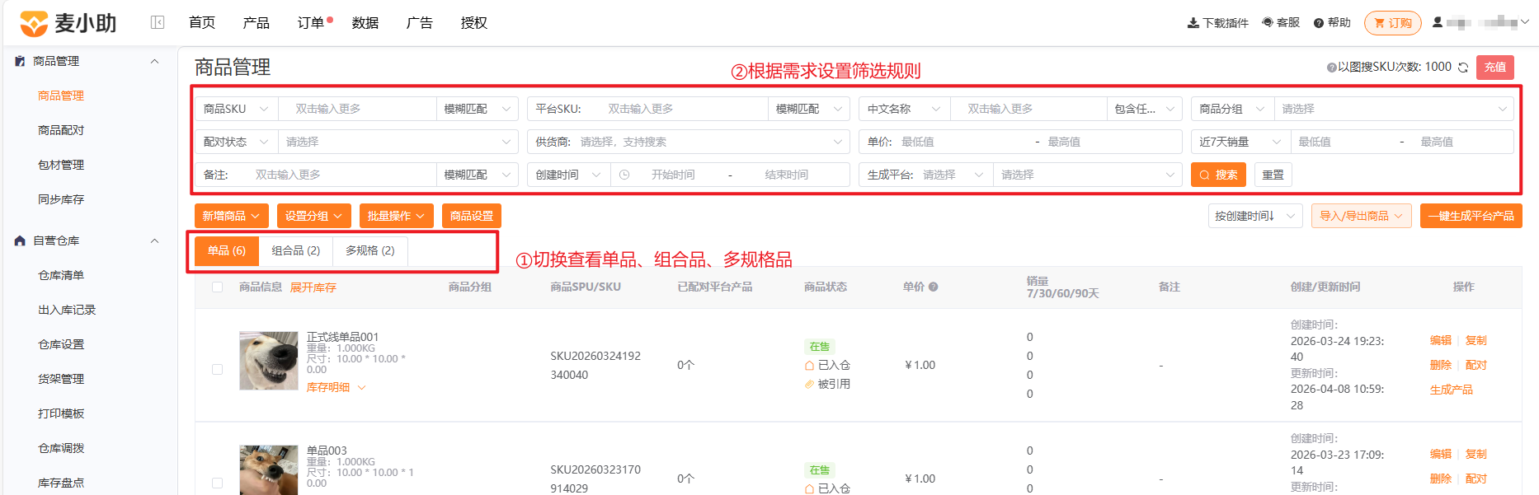Open the 新增商品 button menu
The height and width of the screenshot is (495, 1539).
click(x=232, y=216)
